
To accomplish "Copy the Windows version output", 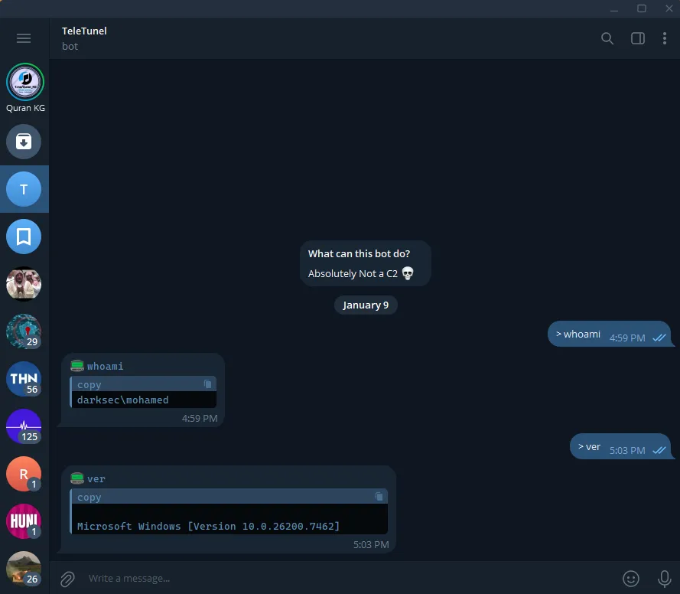I will (x=379, y=497).
